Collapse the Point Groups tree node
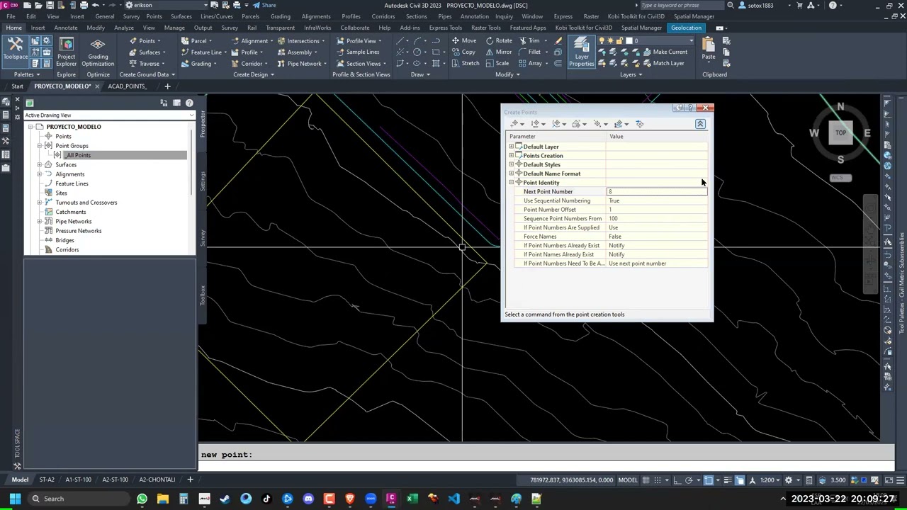Image resolution: width=907 pixels, height=510 pixels. point(40,146)
